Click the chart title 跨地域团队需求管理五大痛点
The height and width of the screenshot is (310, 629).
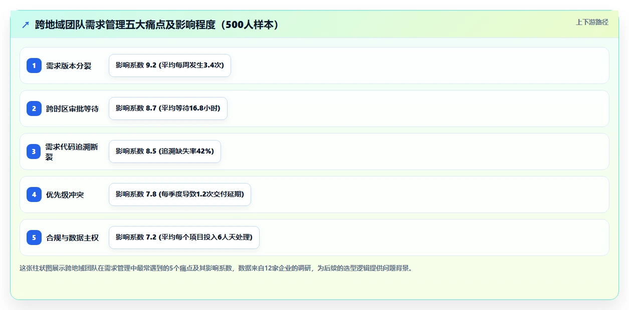157,24
